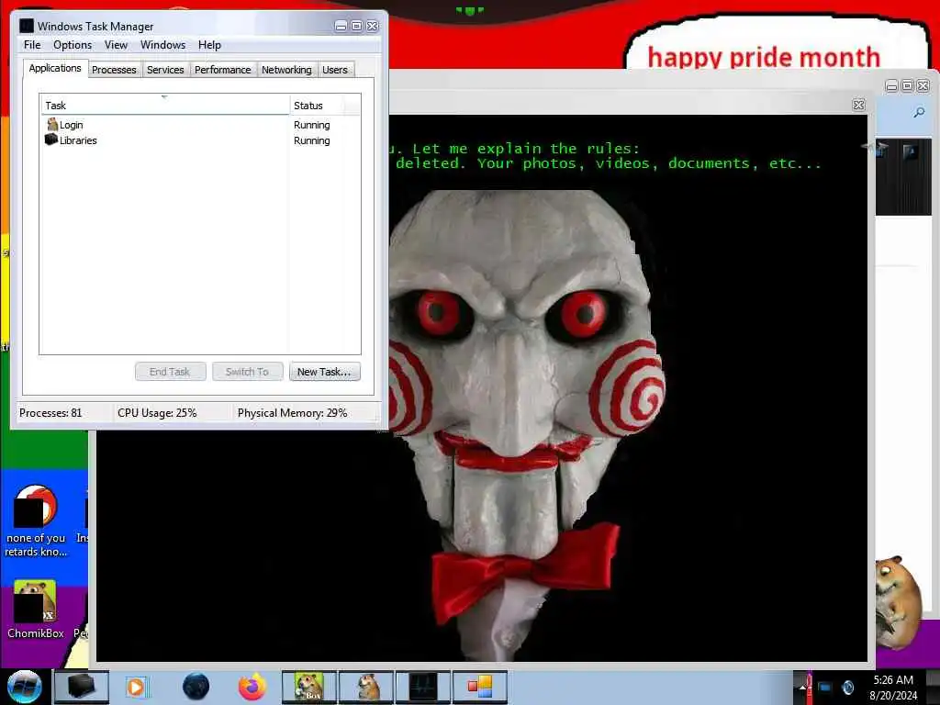Click the Task Manager title bar icon
Screen dimensions: 940x705
(27, 26)
